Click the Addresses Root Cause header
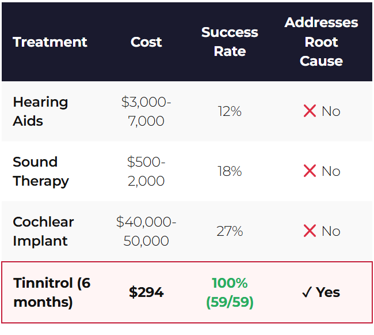The width and height of the screenshot is (374, 335). (x=321, y=42)
